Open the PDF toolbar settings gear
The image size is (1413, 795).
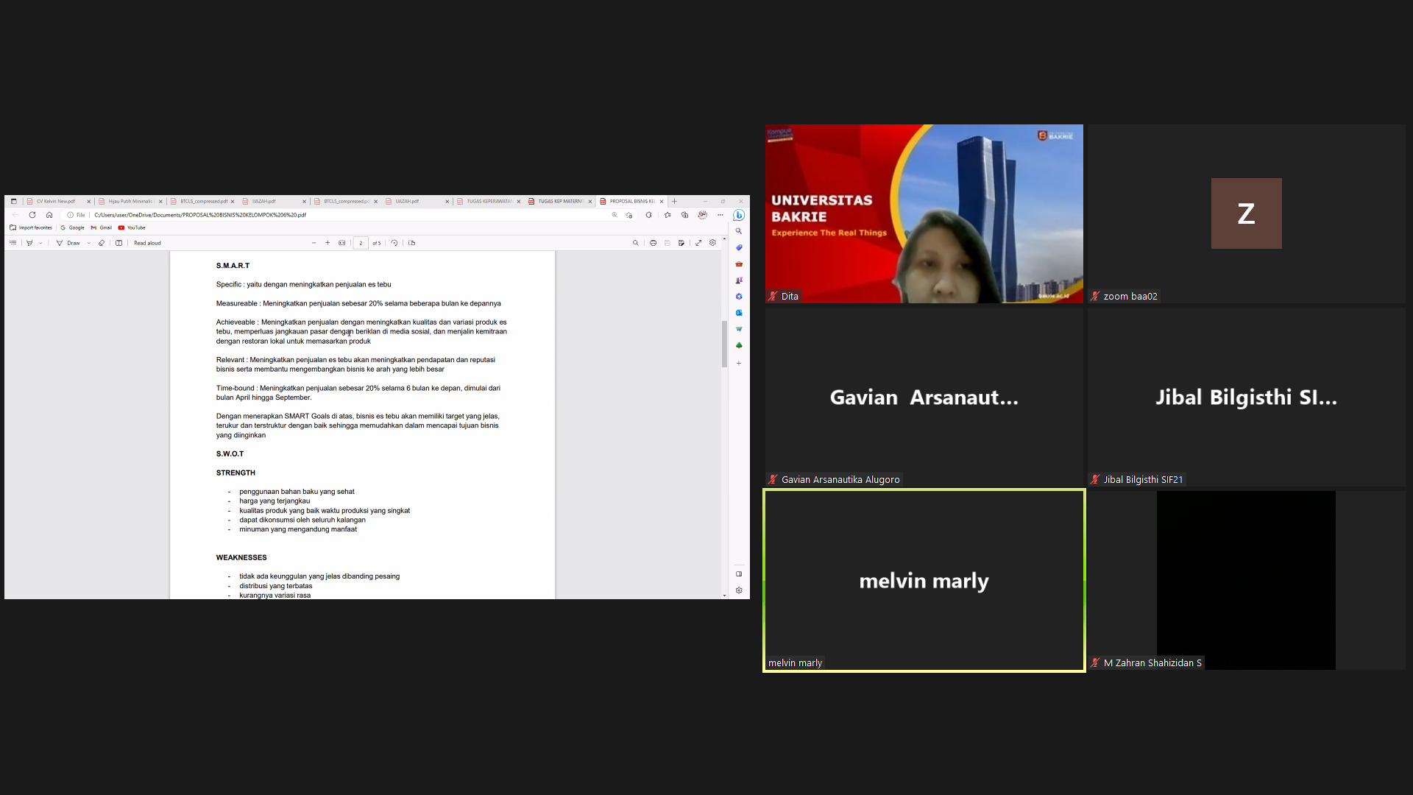coord(712,243)
